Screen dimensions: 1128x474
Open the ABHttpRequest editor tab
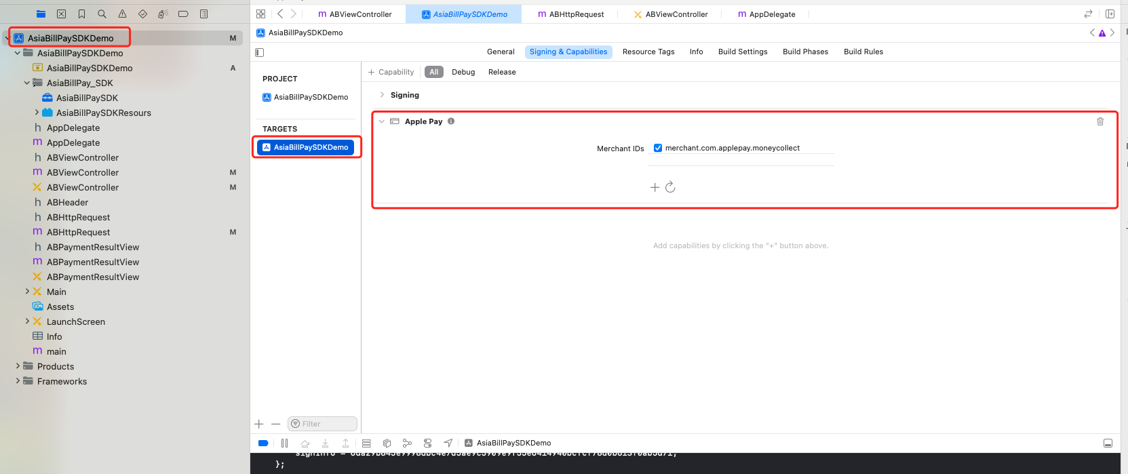tap(570, 14)
